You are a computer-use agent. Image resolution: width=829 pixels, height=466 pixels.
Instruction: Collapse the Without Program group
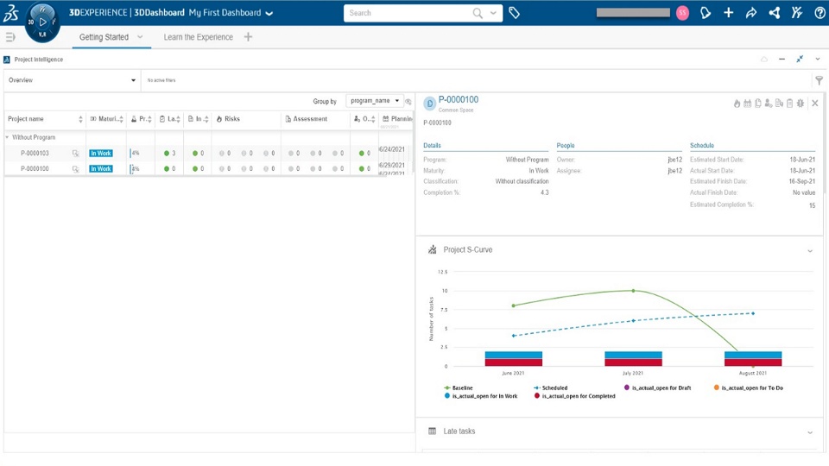tap(8, 137)
